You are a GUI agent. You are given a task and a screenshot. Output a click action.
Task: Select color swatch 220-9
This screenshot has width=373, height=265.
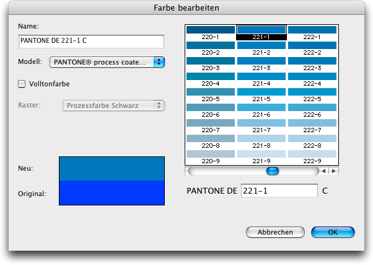[211, 154]
